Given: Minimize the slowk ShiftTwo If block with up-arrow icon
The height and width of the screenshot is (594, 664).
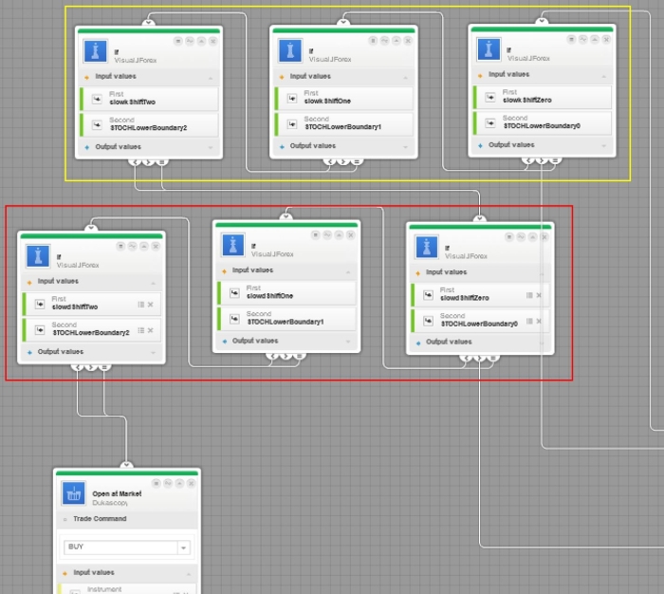Looking at the screenshot, I should [201, 41].
